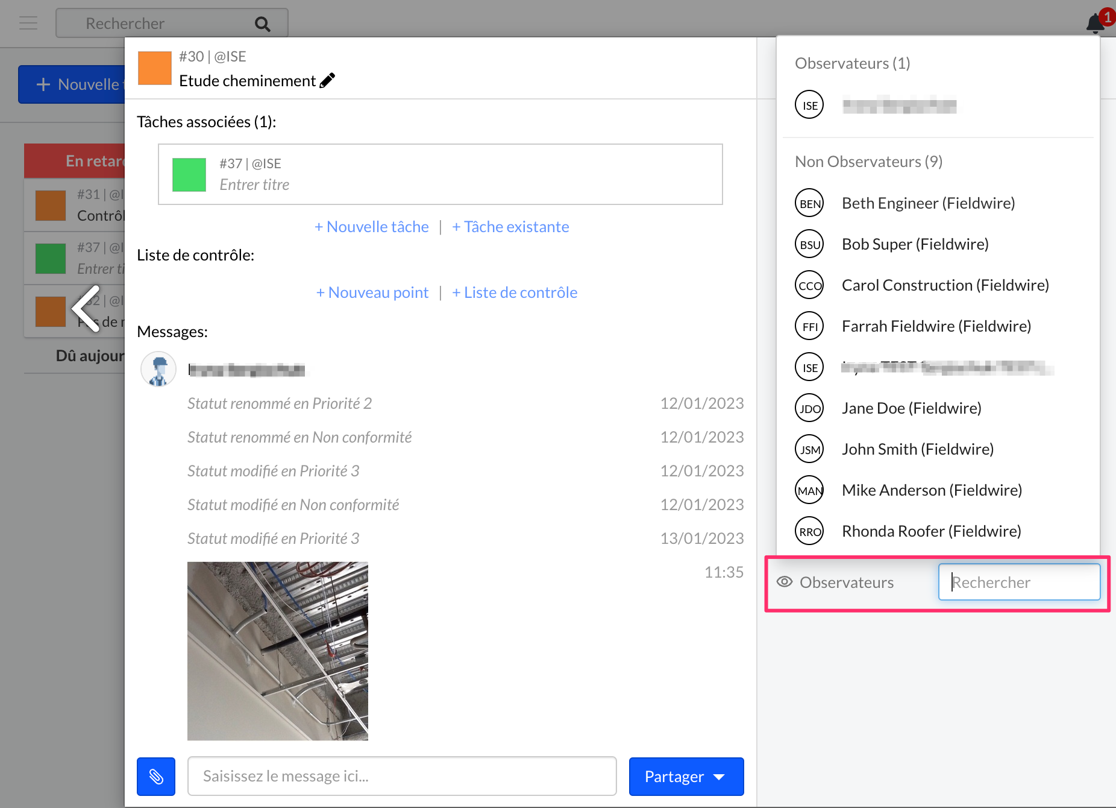Click the paperclip attachment button
The height and width of the screenshot is (808, 1116).
pyautogui.click(x=156, y=776)
